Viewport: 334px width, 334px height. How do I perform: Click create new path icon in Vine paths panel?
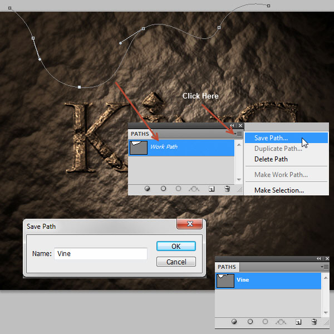pyautogui.click(x=298, y=322)
